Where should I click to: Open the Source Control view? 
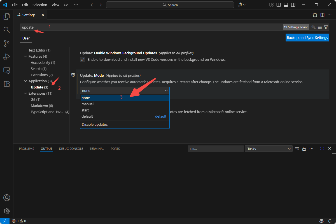(7, 43)
